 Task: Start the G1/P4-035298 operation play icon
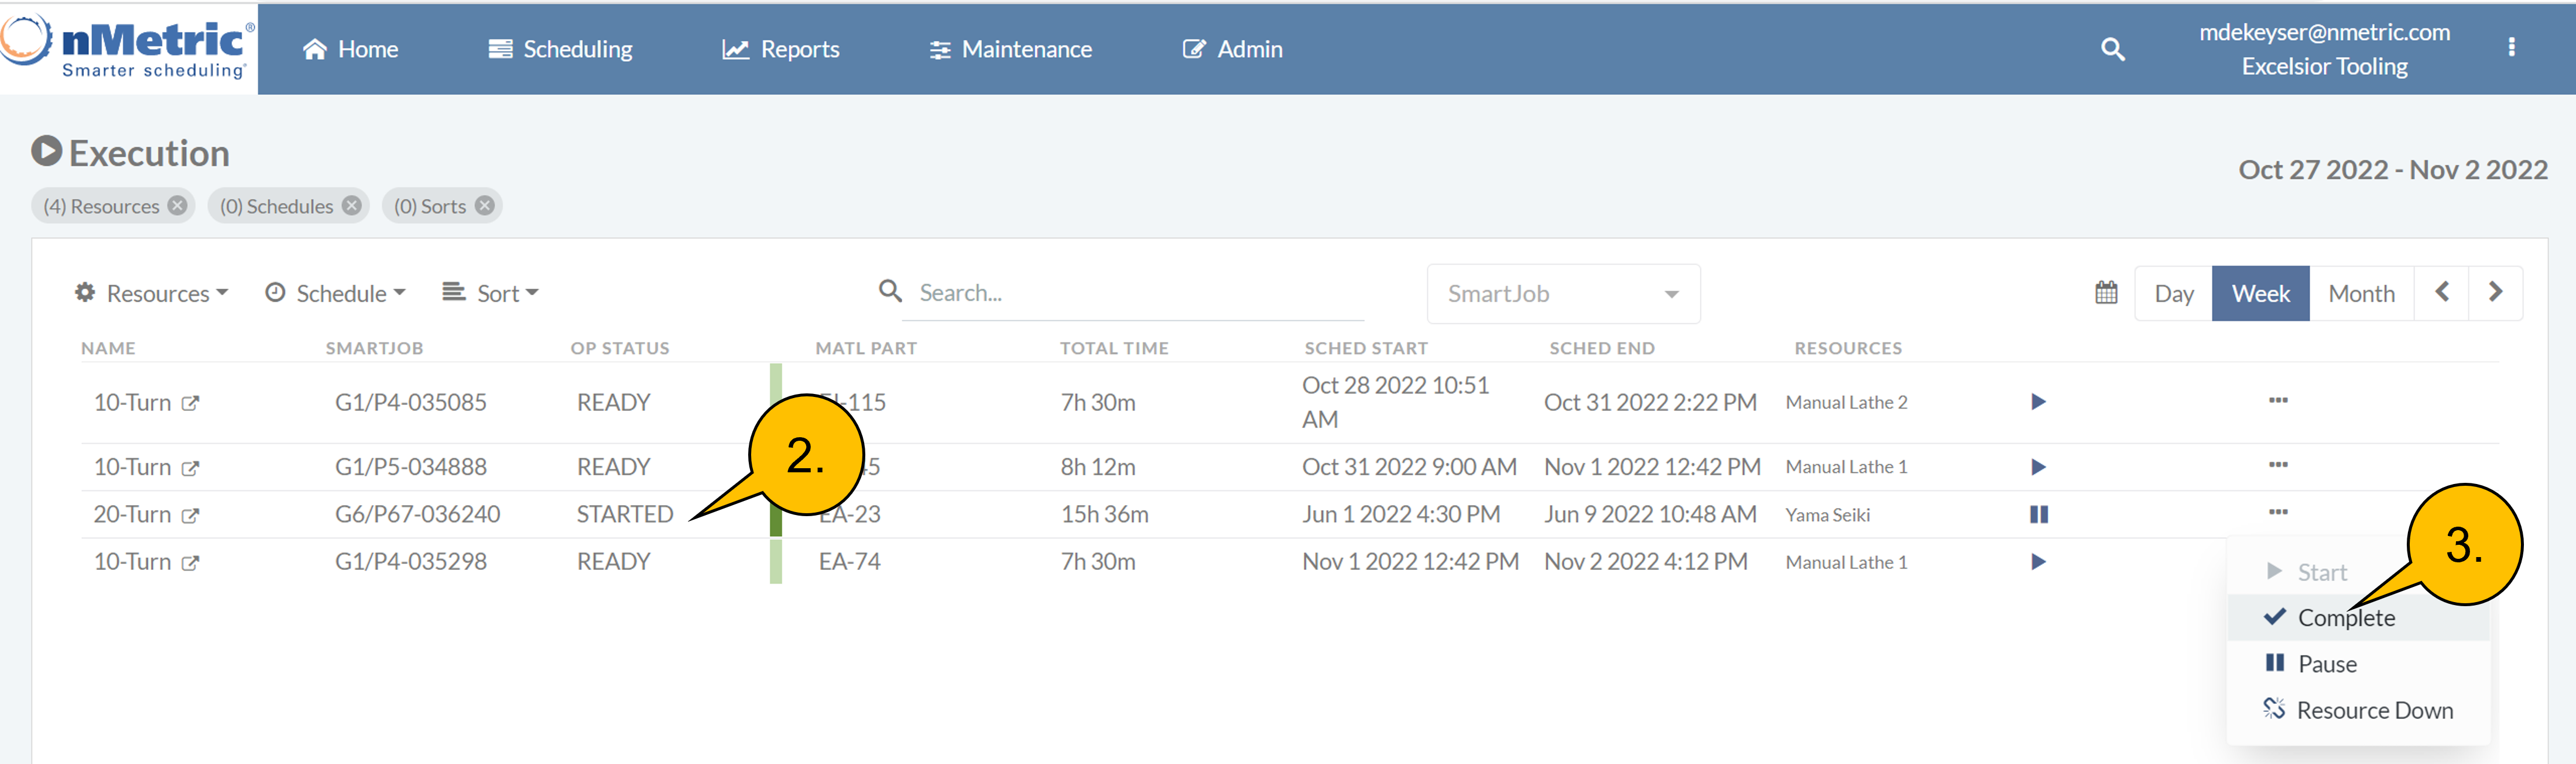(x=2038, y=561)
